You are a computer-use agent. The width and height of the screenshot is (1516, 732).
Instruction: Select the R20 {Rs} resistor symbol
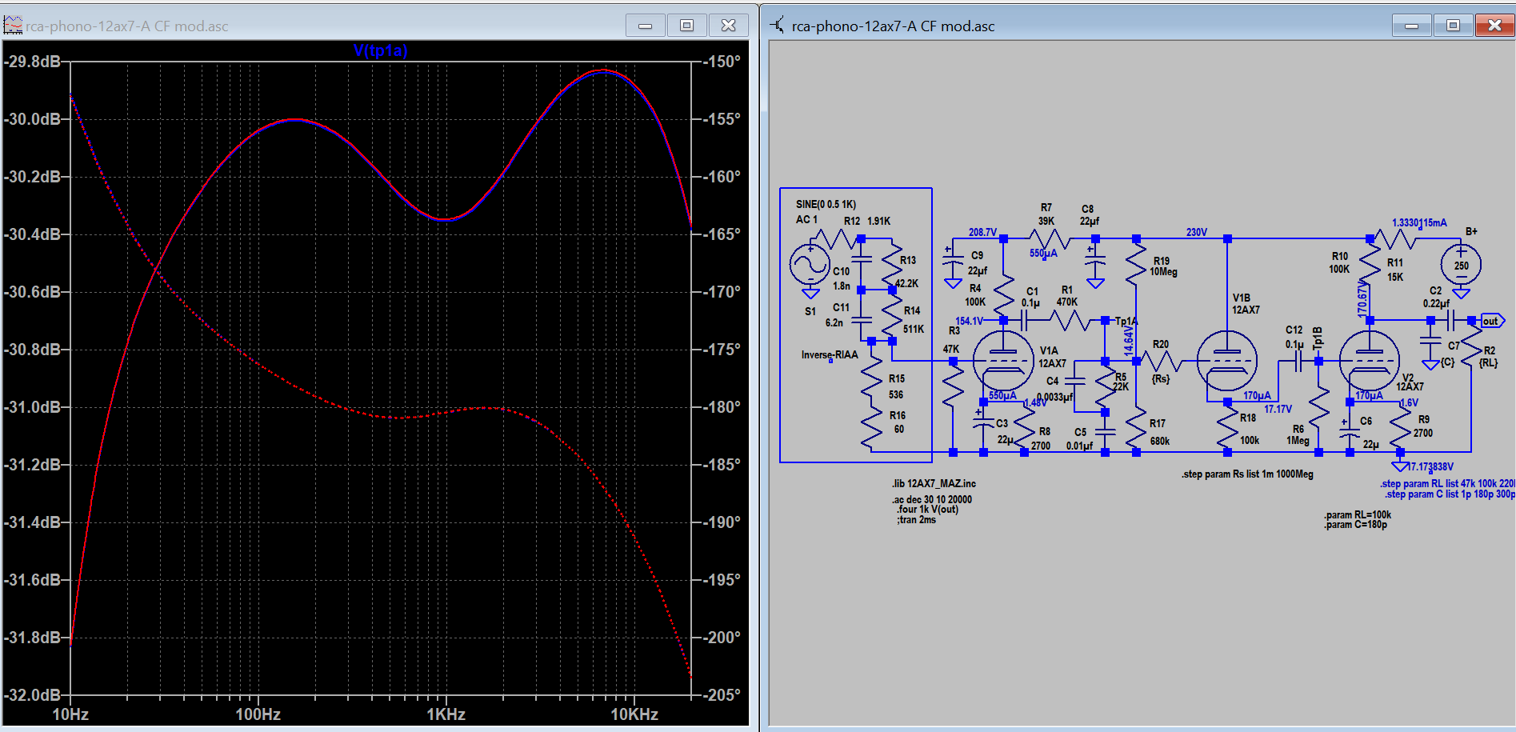tap(1161, 361)
